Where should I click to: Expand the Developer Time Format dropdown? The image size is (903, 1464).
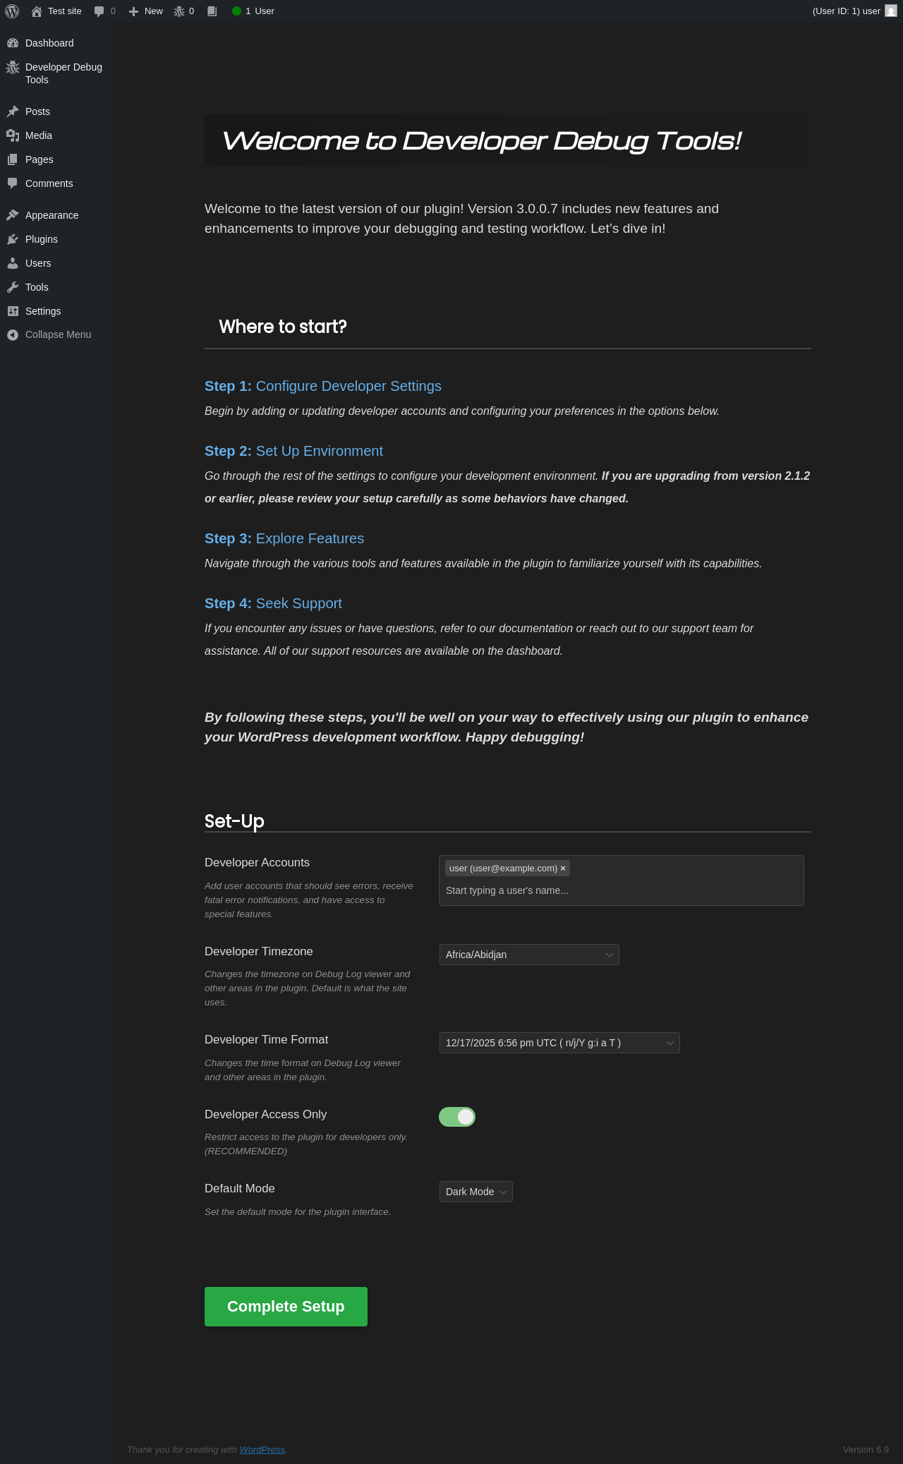[559, 1043]
